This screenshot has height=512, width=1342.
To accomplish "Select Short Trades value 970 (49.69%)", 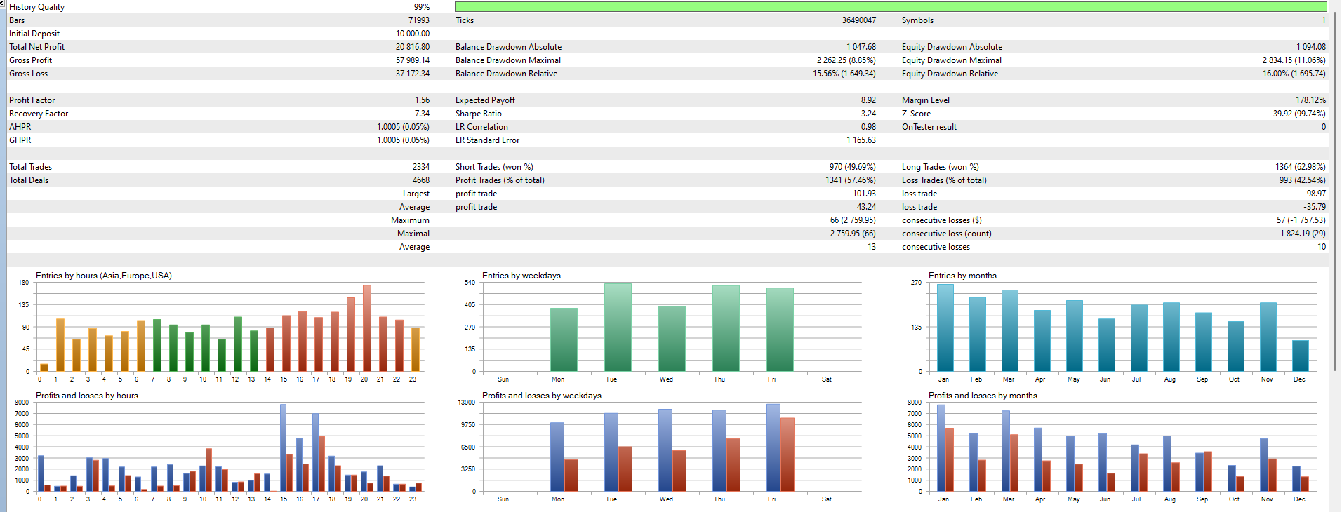I will (x=852, y=167).
